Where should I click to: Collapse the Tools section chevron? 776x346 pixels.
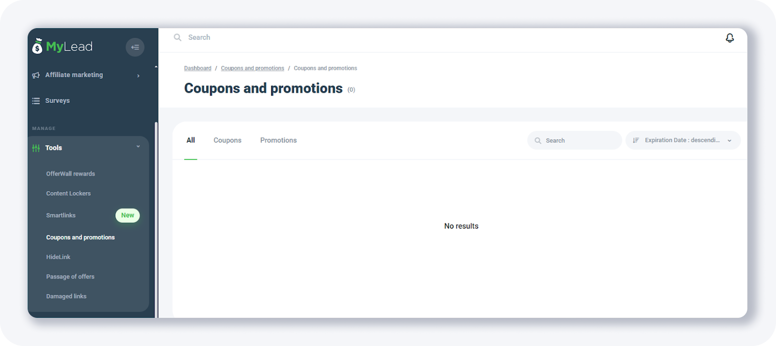[138, 147]
